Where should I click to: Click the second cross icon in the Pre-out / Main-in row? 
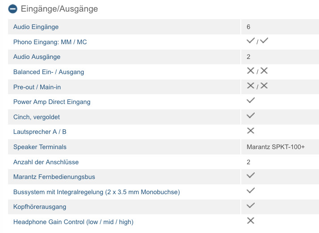click(x=264, y=86)
